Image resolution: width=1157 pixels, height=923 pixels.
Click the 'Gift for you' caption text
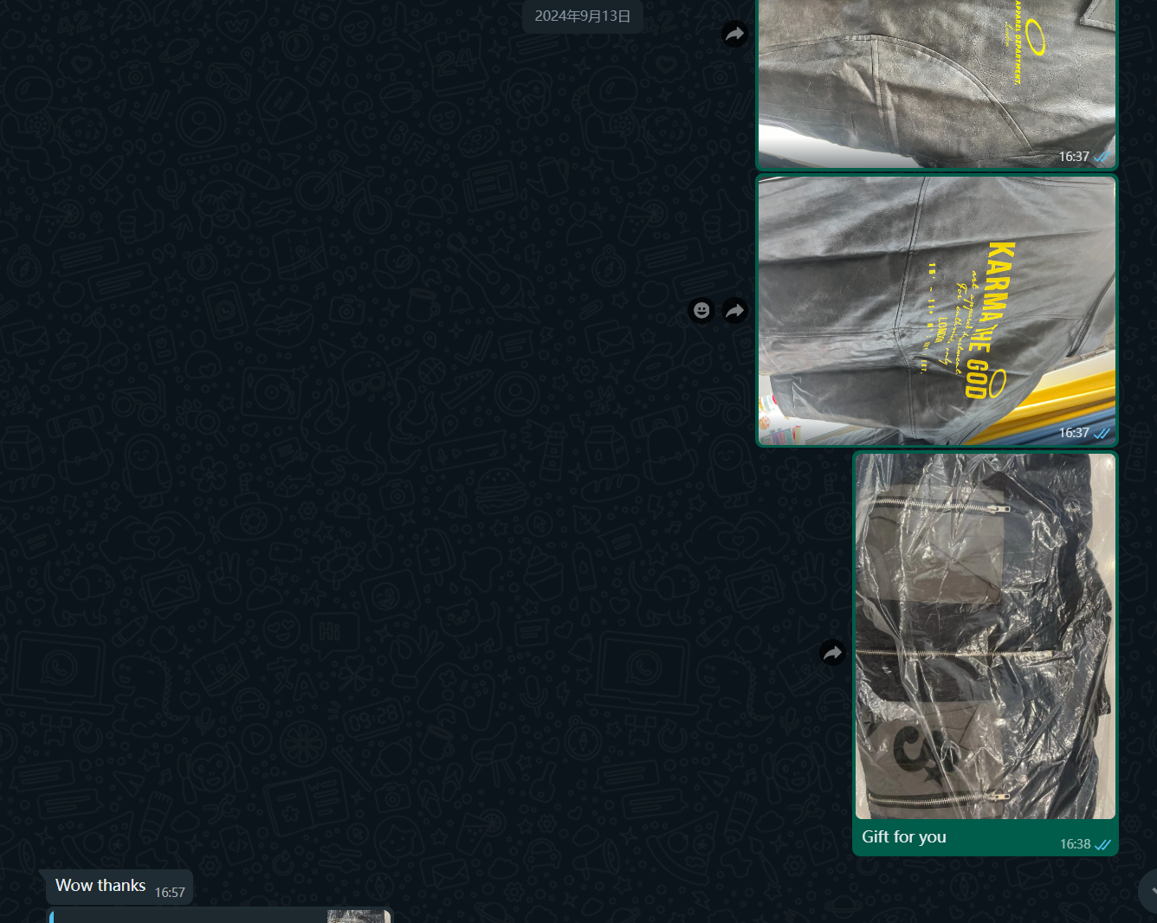(904, 836)
